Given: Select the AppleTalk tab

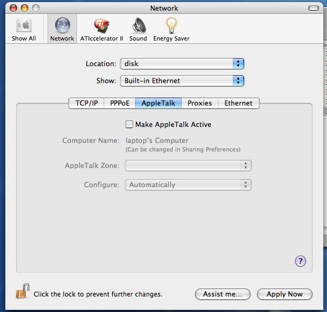Looking at the screenshot, I should (x=158, y=103).
